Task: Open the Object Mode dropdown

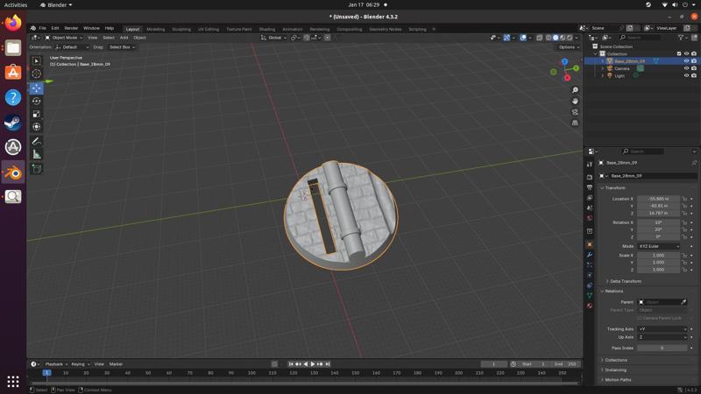Action: [65, 38]
